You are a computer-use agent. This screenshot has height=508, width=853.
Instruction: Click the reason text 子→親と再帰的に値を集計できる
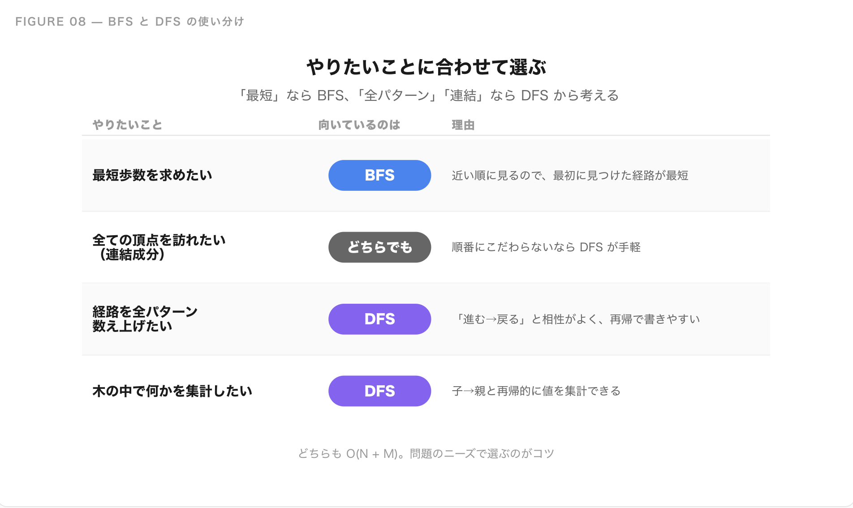[x=536, y=391]
